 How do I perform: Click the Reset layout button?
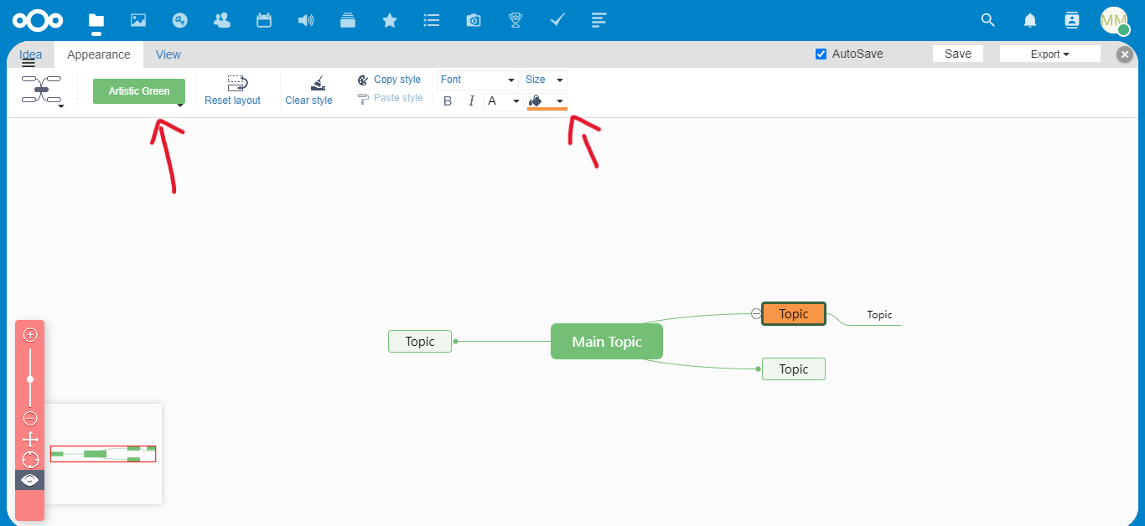coord(232,90)
